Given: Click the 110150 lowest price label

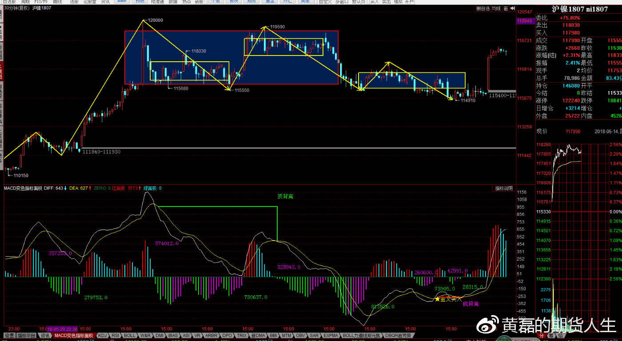Looking at the screenshot, I should (x=21, y=176).
